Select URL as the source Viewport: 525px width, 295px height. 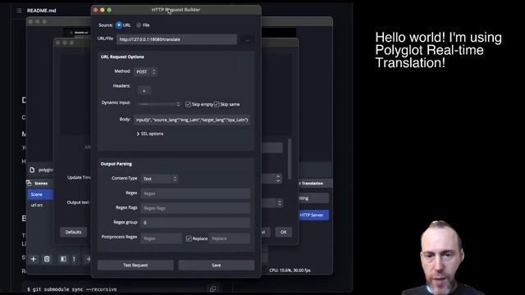[119, 25]
